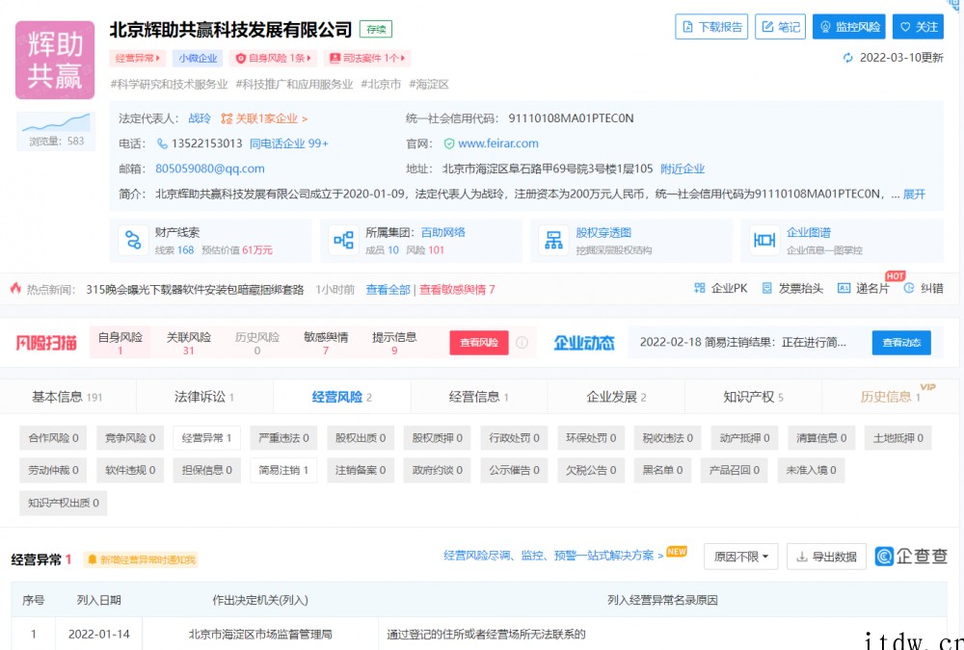Click 关联1家企业 related companies link
The height and width of the screenshot is (650, 964).
(x=264, y=118)
